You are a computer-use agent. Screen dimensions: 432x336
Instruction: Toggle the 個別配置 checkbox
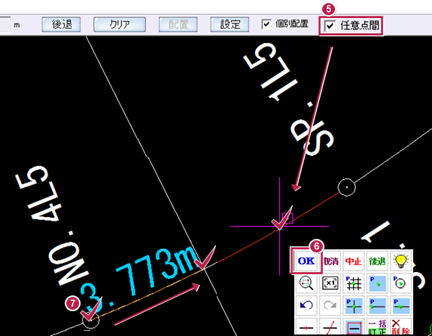[x=266, y=24]
